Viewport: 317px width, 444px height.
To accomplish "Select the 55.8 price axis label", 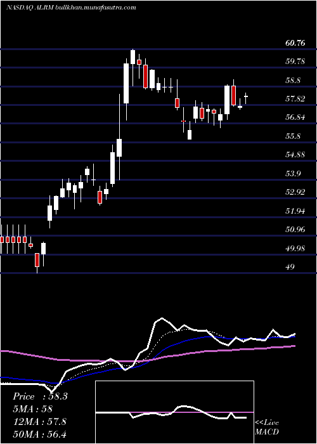I will click(293, 136).
